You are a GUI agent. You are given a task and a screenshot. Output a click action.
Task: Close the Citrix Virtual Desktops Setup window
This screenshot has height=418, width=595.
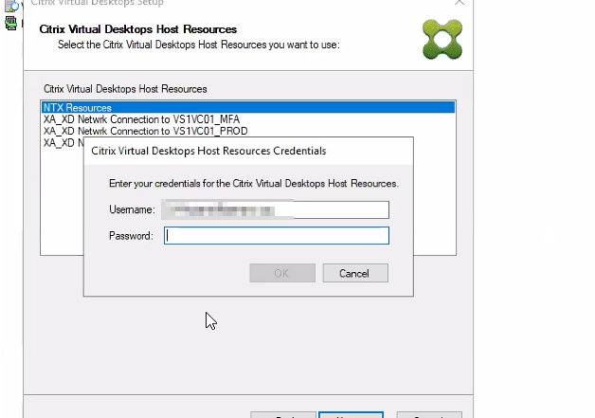pos(460,2)
